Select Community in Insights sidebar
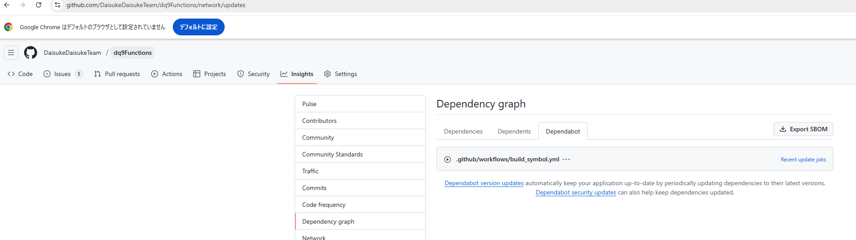Screen dimensions: 856x240 coord(360,137)
